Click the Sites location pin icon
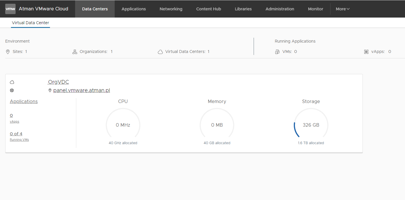Viewport: 405px width, 200px height. (8, 52)
